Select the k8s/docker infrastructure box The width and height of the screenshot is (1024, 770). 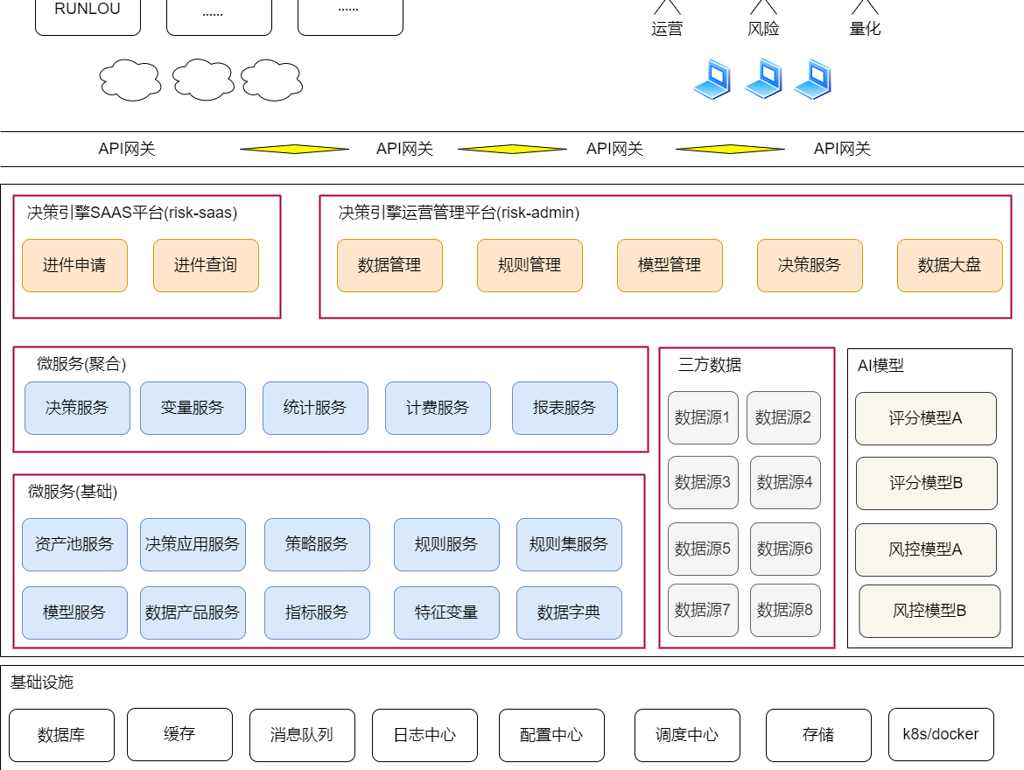click(x=941, y=735)
